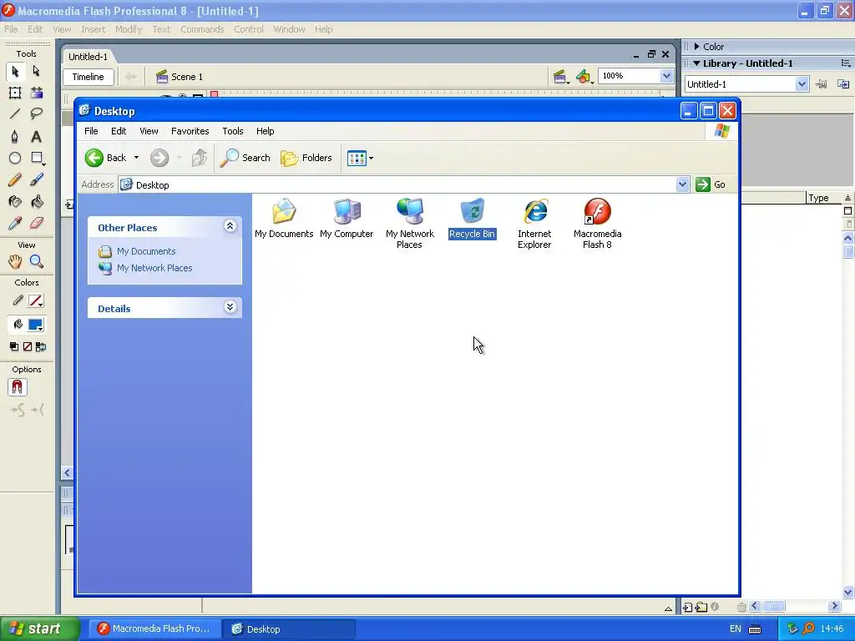This screenshot has height=641, width=855.
Task: Click the Go button
Action: [x=711, y=184]
